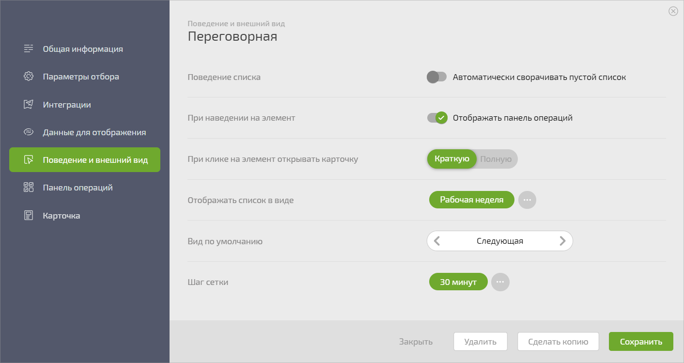Click the Закрыть link

pyautogui.click(x=416, y=342)
